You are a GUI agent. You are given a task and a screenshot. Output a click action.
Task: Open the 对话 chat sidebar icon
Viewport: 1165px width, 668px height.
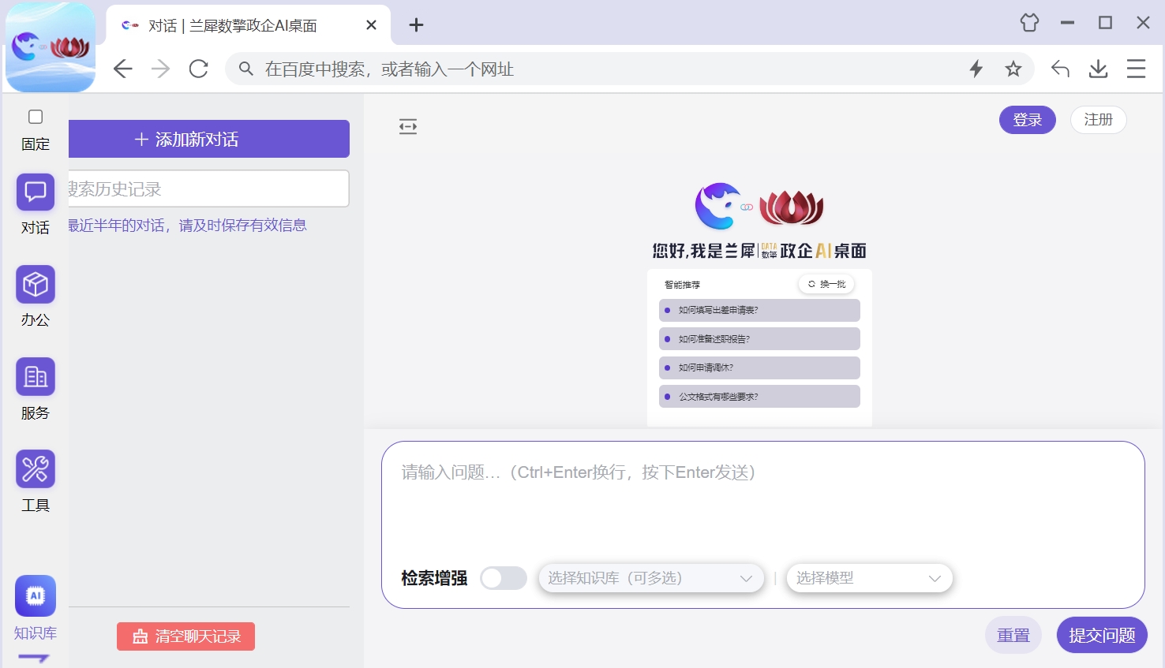pos(36,192)
